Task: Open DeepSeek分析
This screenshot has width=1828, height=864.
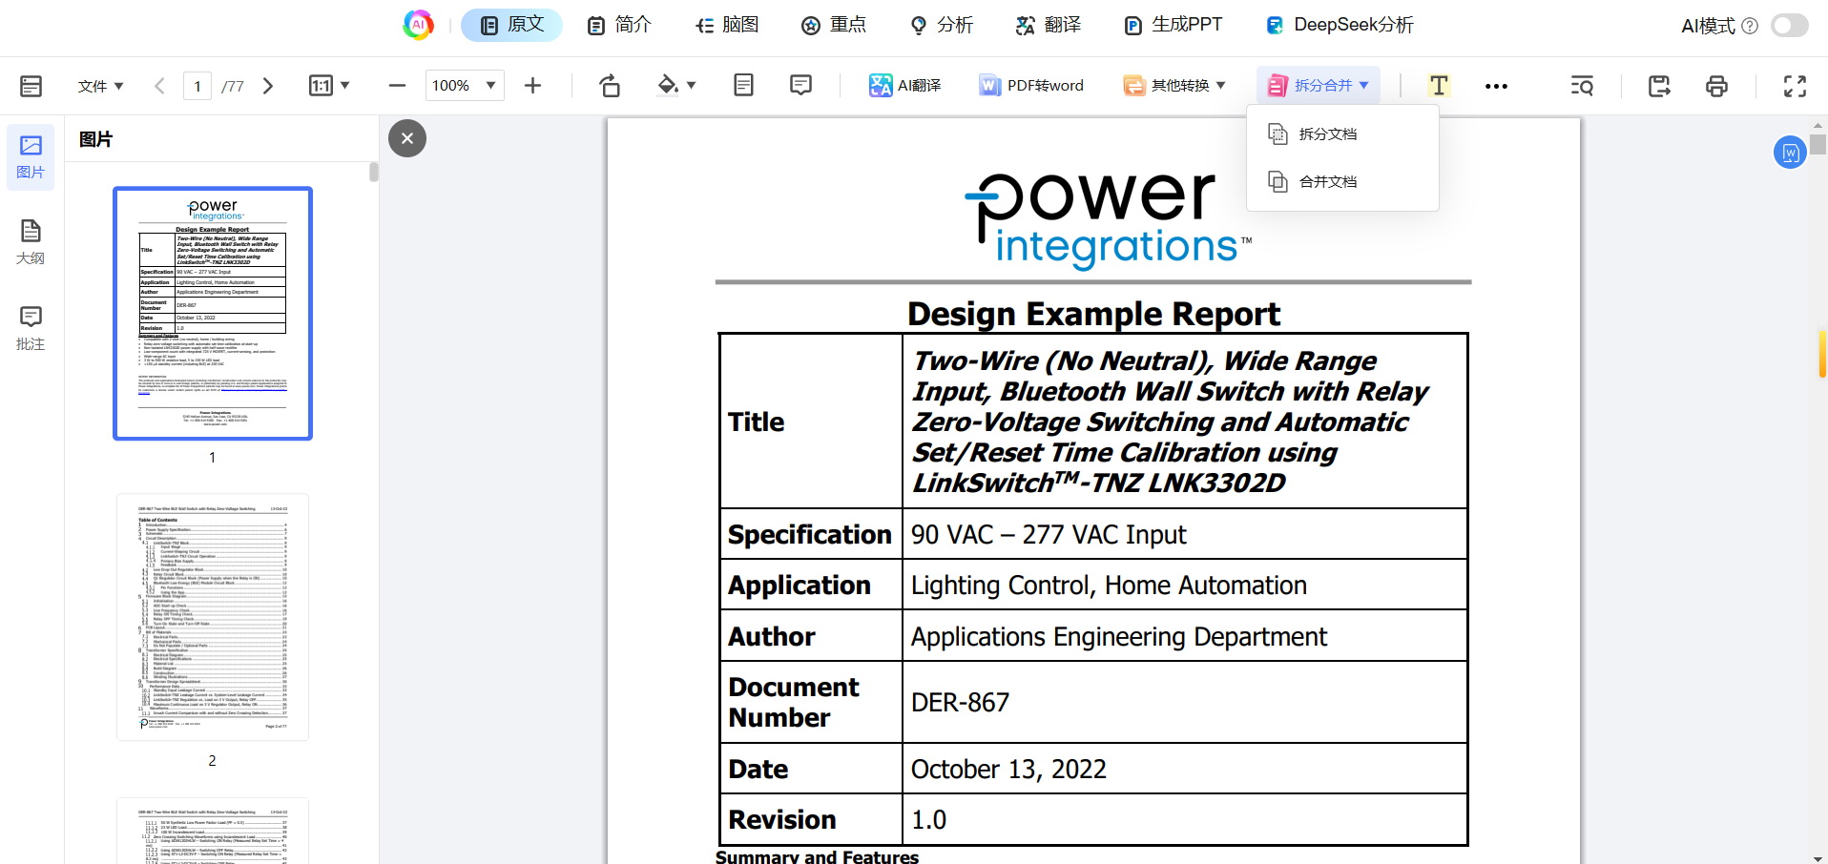Action: (1340, 25)
